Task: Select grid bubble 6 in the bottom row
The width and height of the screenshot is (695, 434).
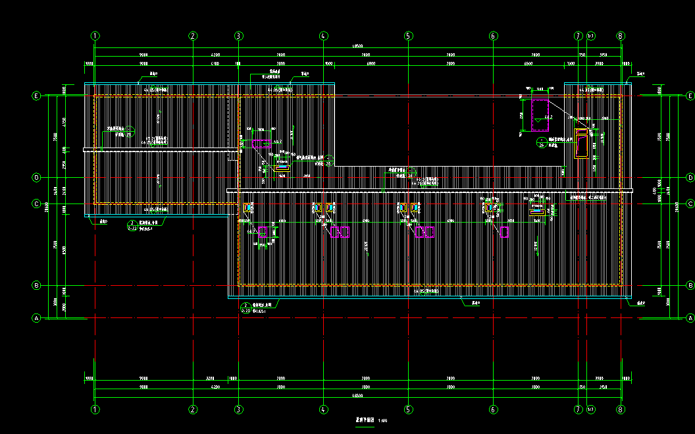Action: [x=493, y=409]
